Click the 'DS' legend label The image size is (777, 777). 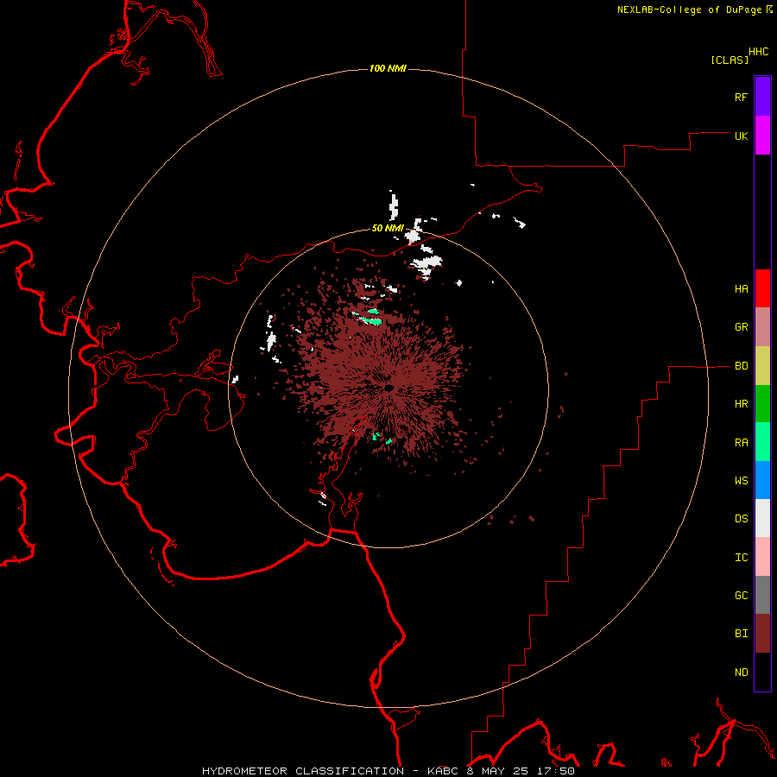pyautogui.click(x=741, y=519)
